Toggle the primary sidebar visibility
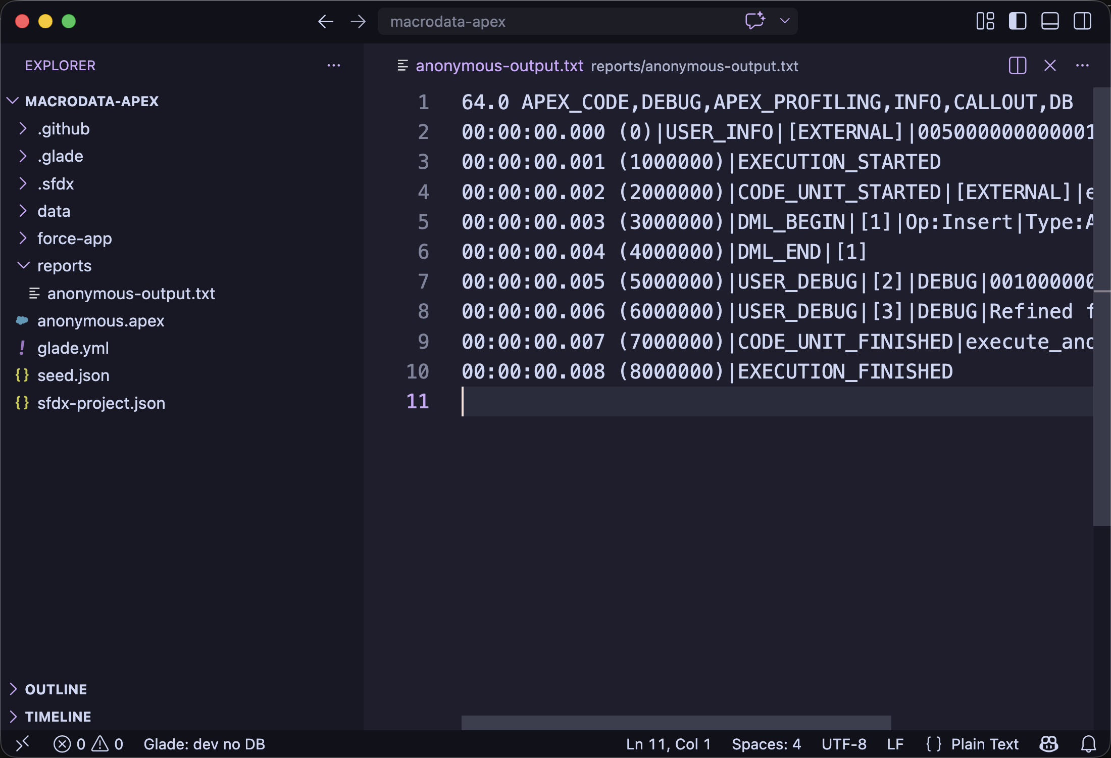 coord(1018,21)
